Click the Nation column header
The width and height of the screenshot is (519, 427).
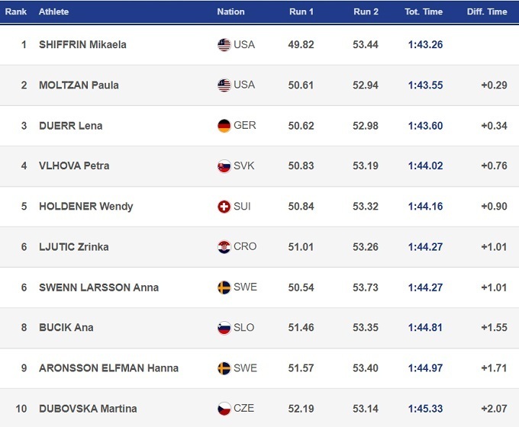[x=230, y=11]
